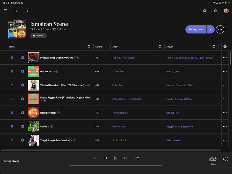The image size is (232, 174).
Task: Play the Pressure Drop track
Action: click(x=23, y=58)
